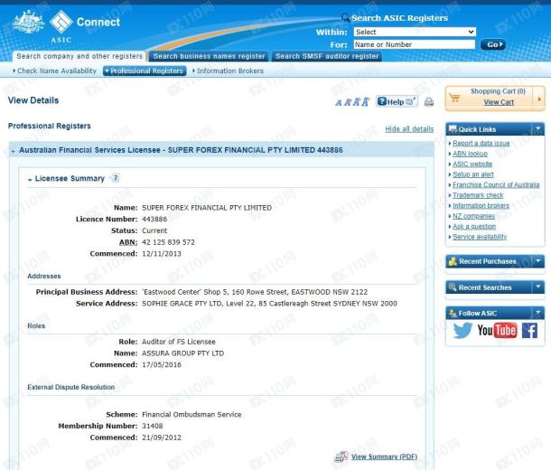Open Information brokers quick link
Image resolution: width=551 pixels, height=470 pixels.
pyautogui.click(x=481, y=206)
